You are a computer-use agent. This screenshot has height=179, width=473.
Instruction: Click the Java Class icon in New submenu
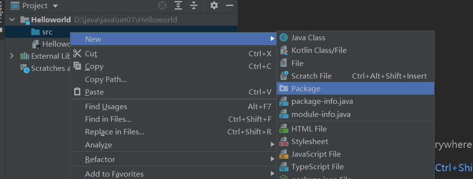point(284,38)
